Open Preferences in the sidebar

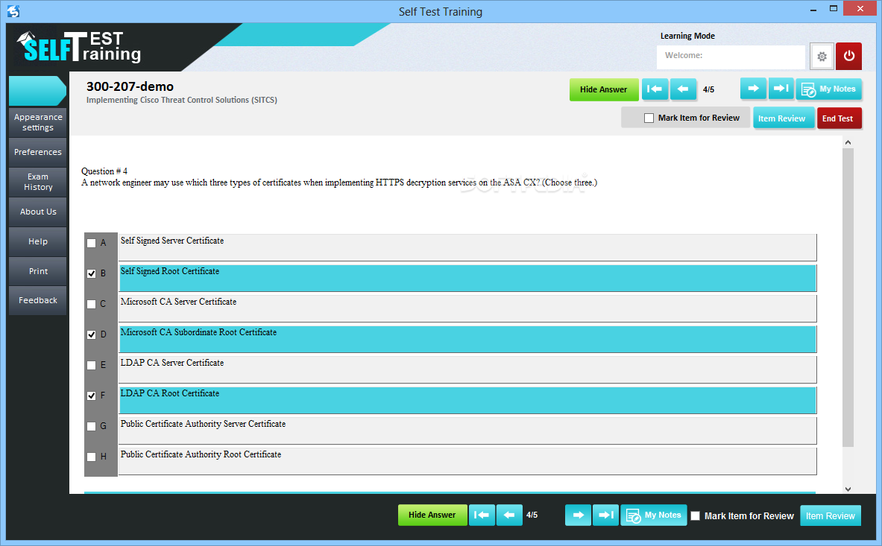click(x=38, y=152)
